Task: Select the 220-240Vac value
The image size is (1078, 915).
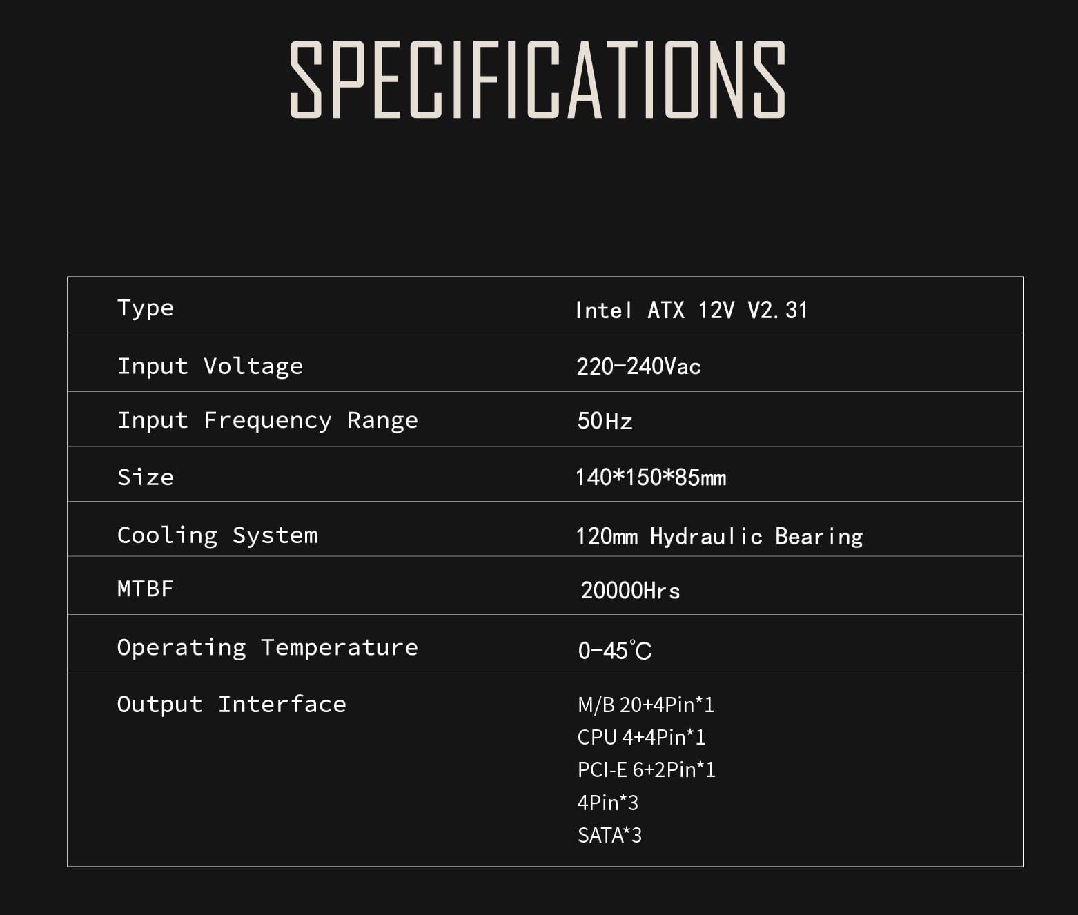Action: point(638,366)
